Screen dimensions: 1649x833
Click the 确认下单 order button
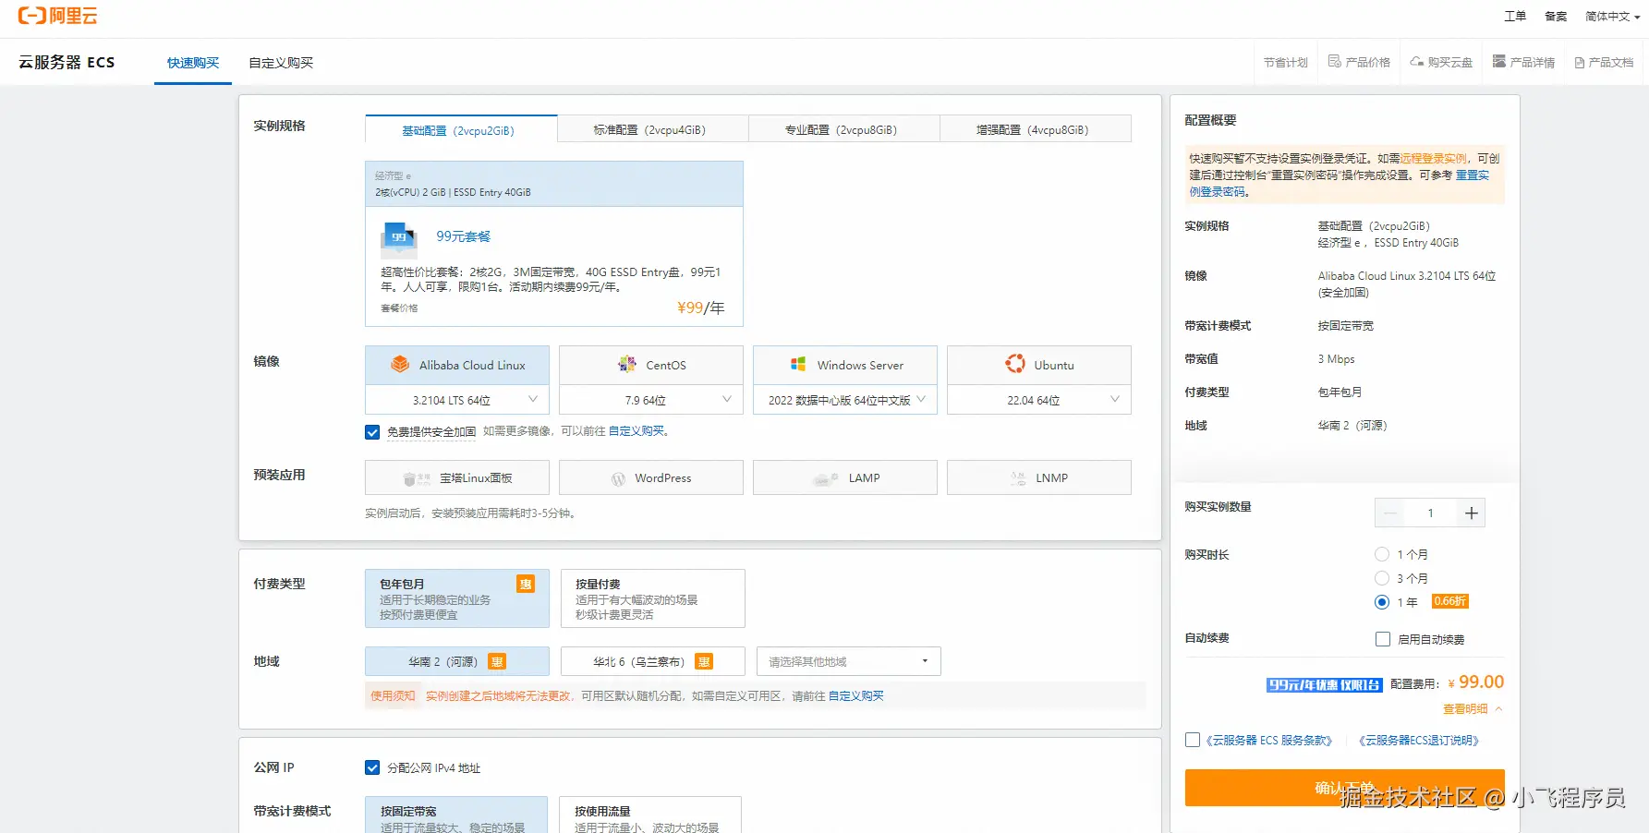(1345, 788)
